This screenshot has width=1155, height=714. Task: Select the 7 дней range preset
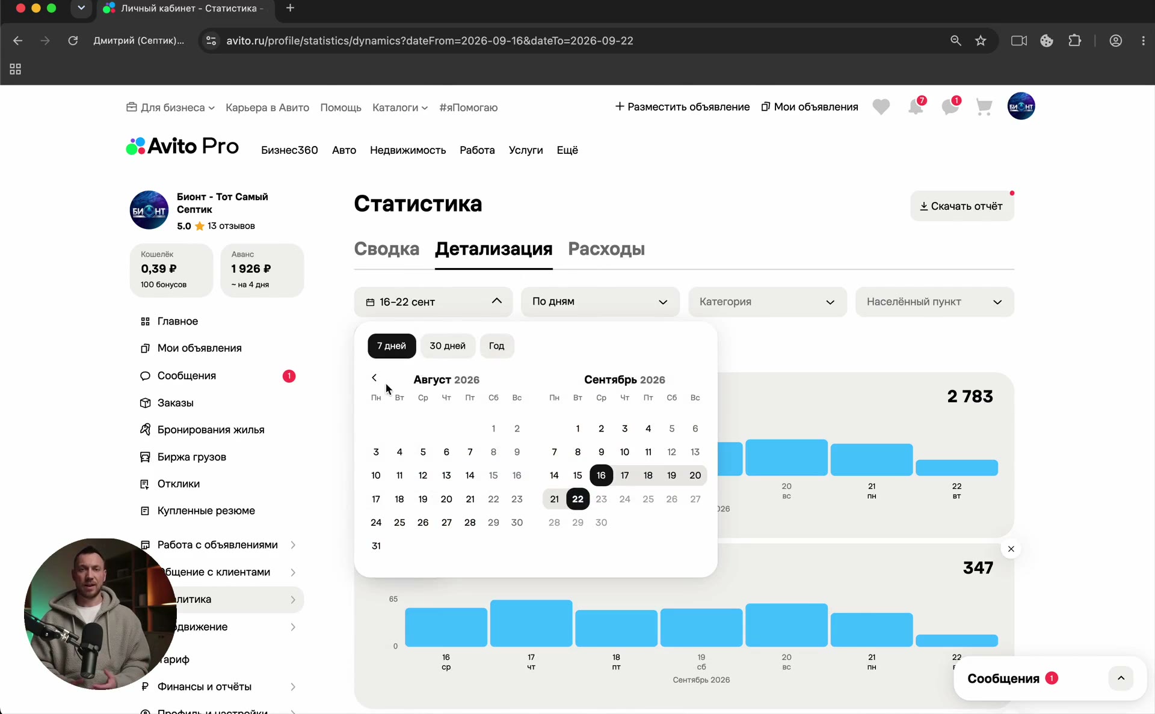click(392, 346)
